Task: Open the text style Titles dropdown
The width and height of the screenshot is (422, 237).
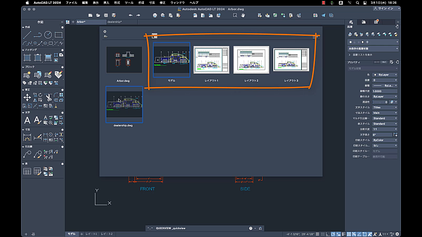Action: tap(385, 107)
